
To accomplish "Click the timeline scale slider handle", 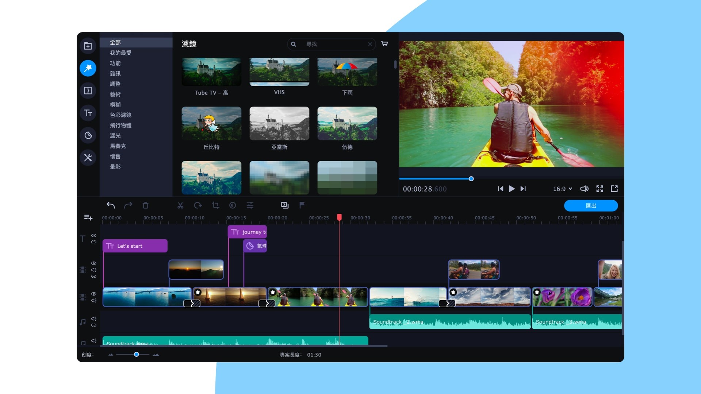I will tap(136, 355).
